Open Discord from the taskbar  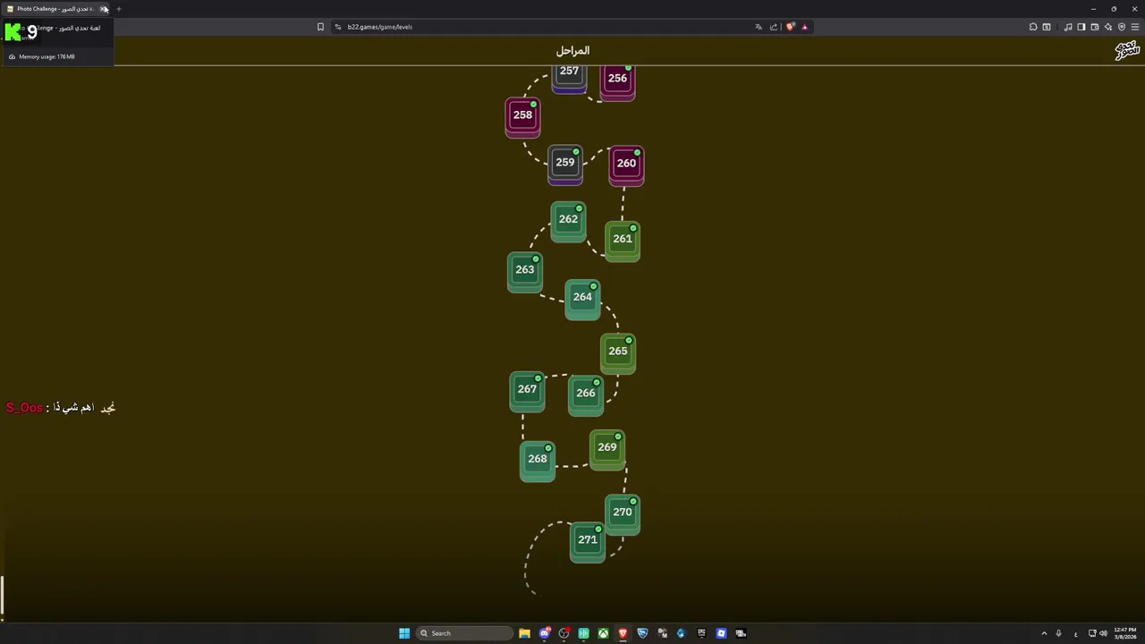[x=544, y=633]
